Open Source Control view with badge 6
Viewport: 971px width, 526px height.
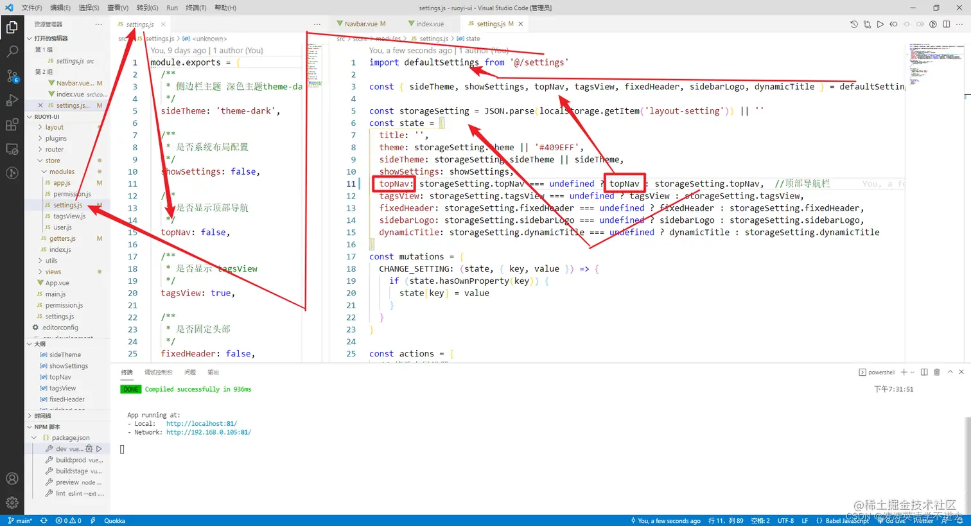12,76
